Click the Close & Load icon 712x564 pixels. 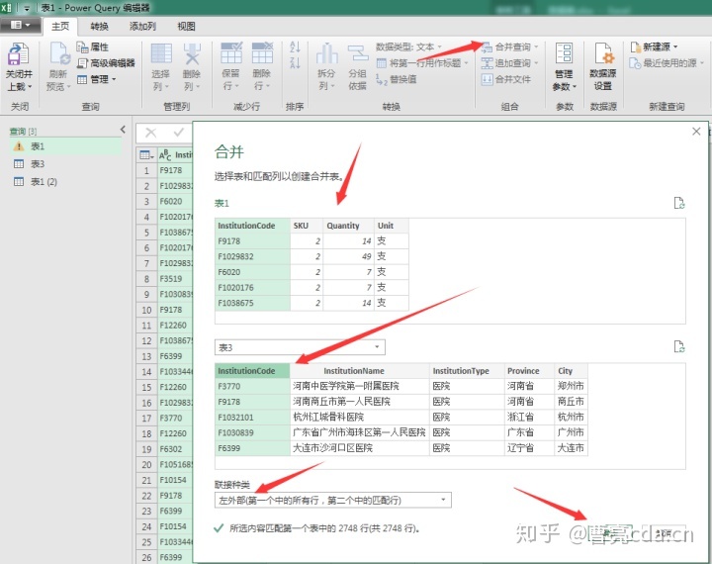tap(18, 54)
